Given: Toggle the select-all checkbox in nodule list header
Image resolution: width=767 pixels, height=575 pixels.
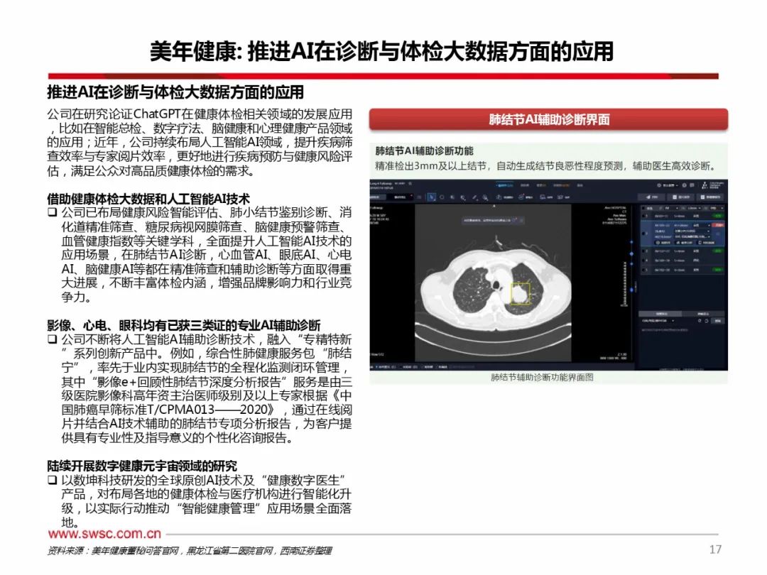Looking at the screenshot, I should 643,208.
